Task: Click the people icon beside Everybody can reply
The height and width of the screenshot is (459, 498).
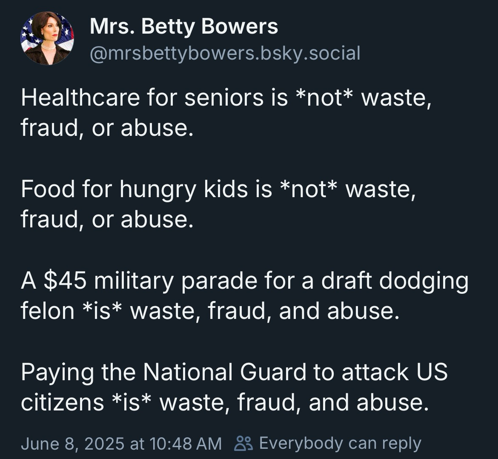Action: (243, 443)
